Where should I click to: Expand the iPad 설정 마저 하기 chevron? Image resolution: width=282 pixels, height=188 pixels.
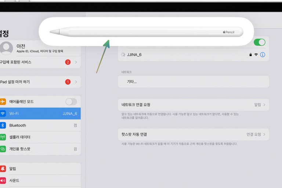coord(76,82)
